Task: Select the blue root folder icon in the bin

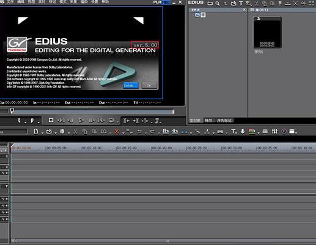Action: pyautogui.click(x=197, y=15)
